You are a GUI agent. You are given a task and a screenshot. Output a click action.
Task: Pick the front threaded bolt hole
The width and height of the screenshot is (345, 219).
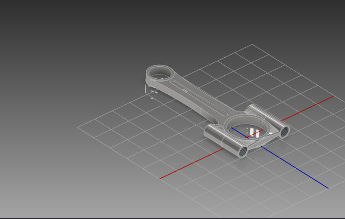pyautogui.click(x=243, y=151)
